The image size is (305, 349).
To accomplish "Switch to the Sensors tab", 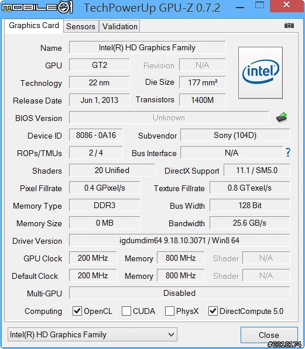I will 81,26.
